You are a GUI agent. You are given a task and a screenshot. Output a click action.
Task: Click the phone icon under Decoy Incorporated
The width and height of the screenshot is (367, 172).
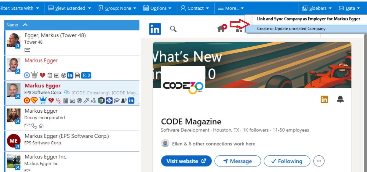[34, 126]
